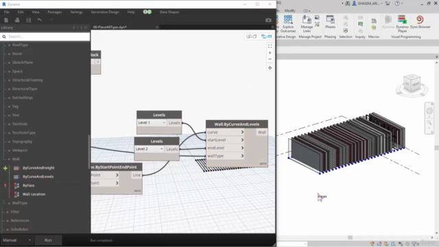Click the Revit horizontal scrollbar thumb
The height and width of the screenshot is (247, 439).
(x=350, y=237)
